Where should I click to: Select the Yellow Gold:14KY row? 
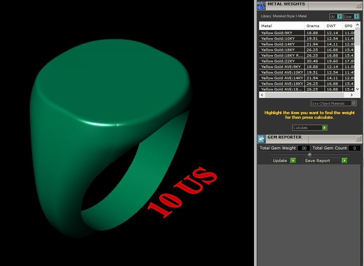coord(307,44)
